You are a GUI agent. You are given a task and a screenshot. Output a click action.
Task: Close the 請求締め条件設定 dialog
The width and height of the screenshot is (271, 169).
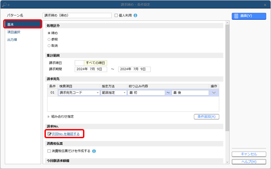pos(265,5)
